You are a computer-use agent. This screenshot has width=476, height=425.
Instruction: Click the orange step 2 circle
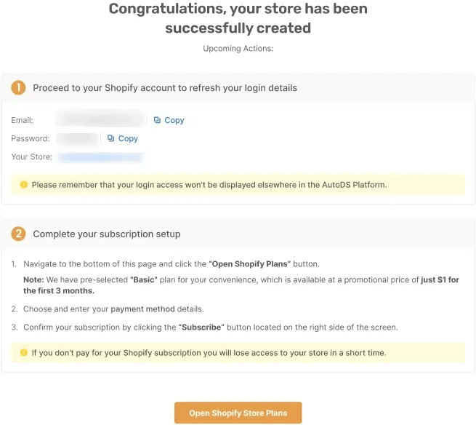[x=18, y=234]
